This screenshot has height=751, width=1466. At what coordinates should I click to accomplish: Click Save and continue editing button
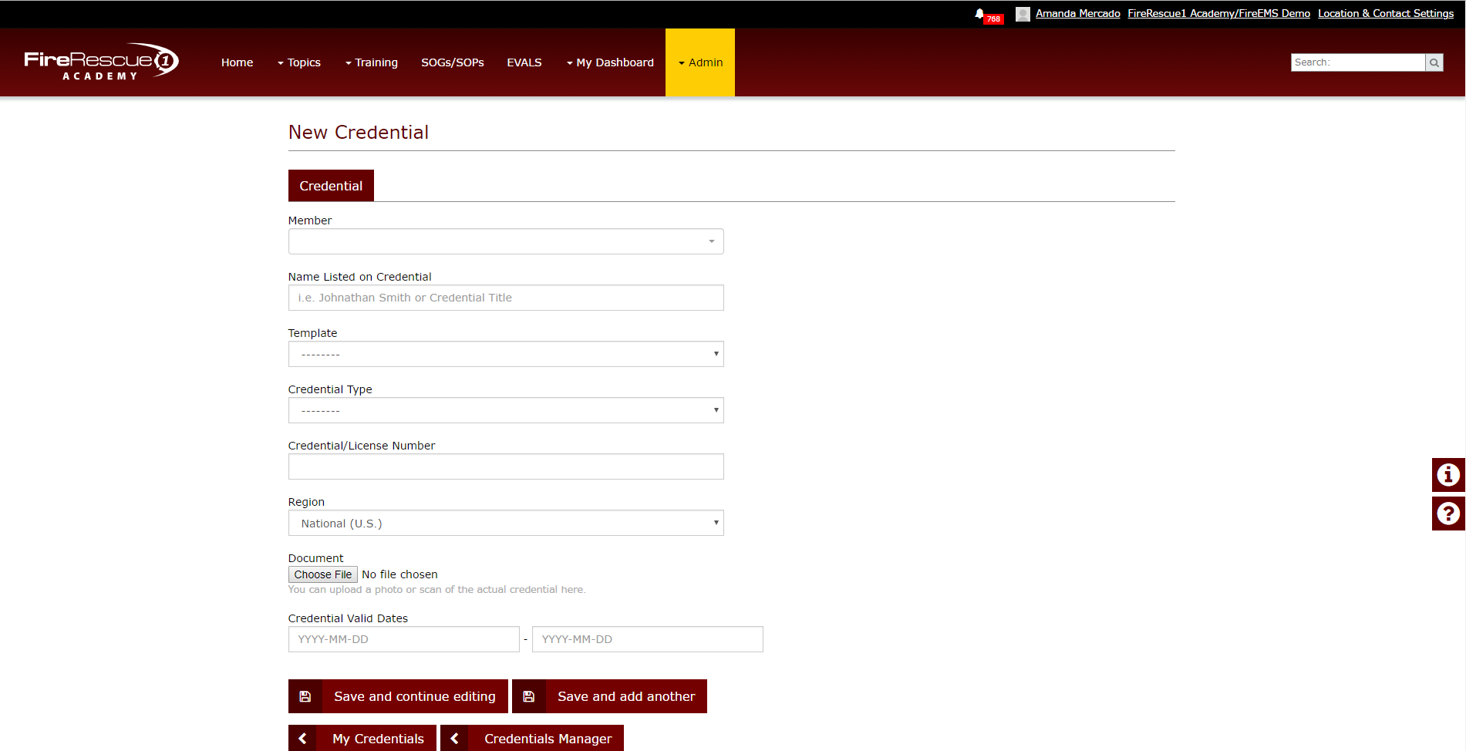pos(398,696)
